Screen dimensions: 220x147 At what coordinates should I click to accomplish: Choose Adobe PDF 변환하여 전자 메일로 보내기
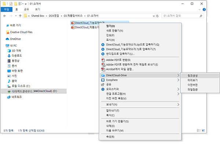140,65
